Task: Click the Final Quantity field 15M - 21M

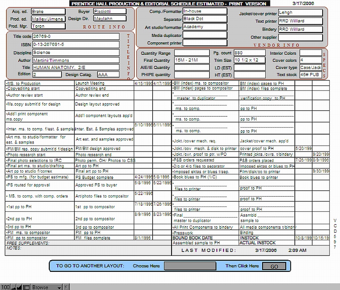Action: [192, 60]
